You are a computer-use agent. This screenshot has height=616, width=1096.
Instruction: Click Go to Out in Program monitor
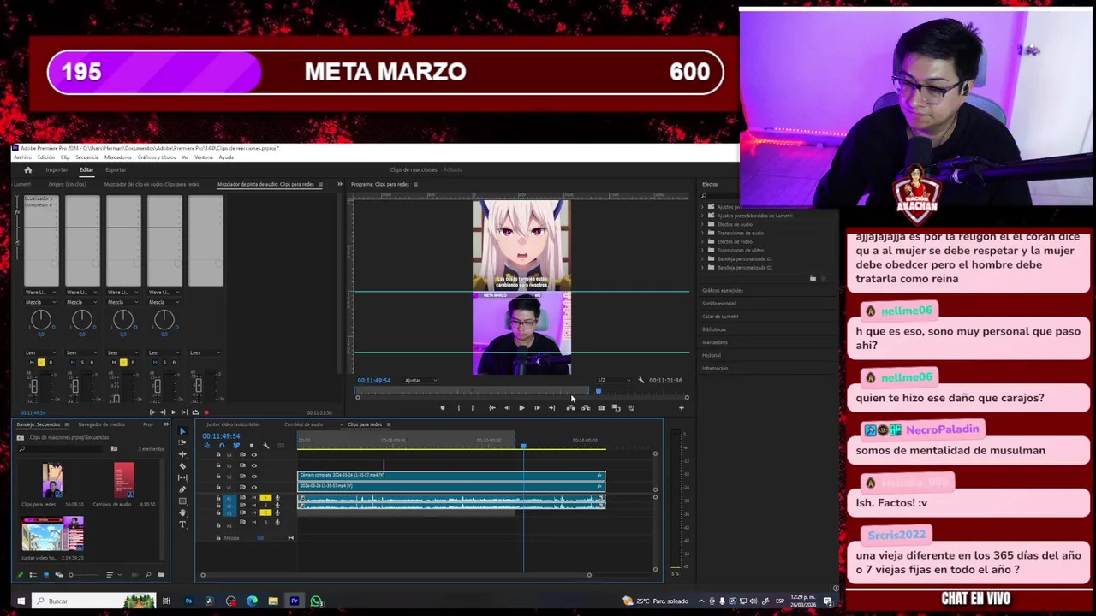coord(551,408)
